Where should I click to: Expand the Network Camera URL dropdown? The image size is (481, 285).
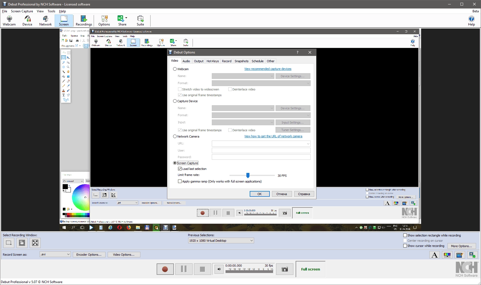(x=308, y=144)
